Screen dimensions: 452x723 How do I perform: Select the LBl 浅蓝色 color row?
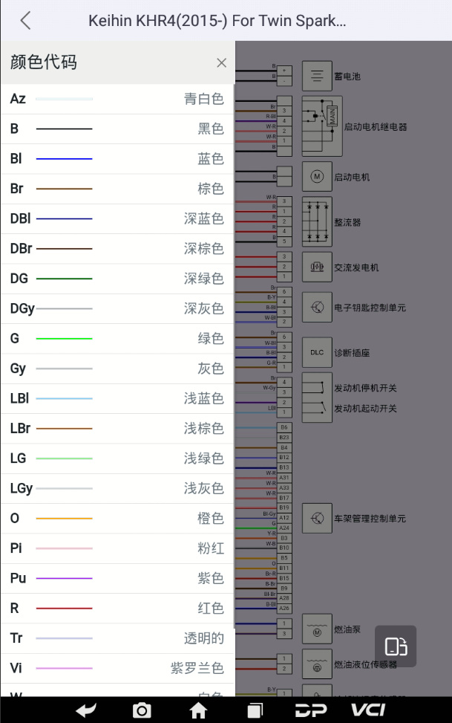tap(117, 399)
